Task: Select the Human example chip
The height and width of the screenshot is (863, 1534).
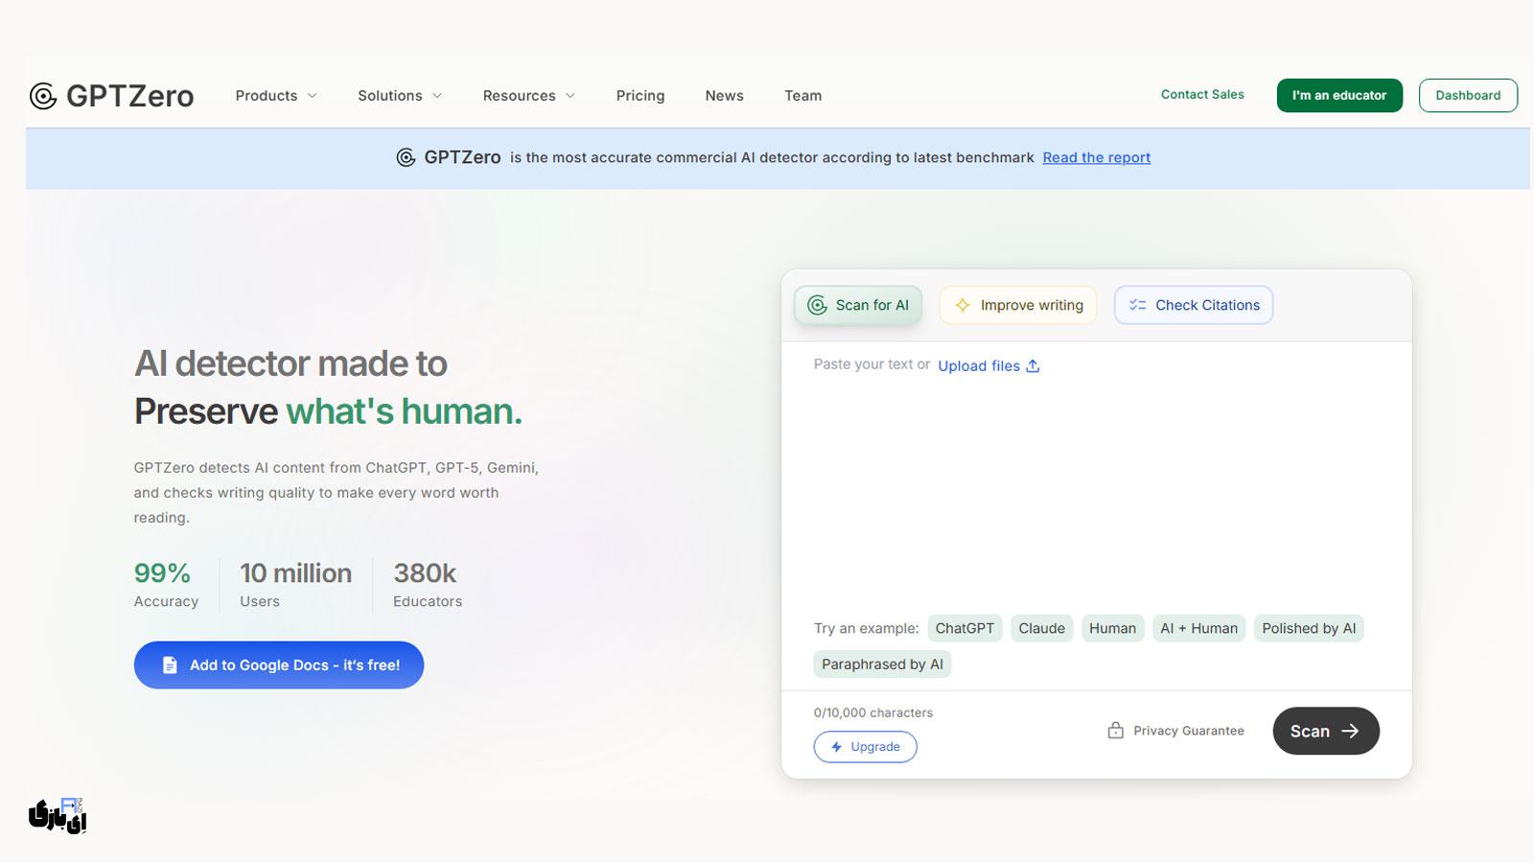Action: coord(1112,628)
